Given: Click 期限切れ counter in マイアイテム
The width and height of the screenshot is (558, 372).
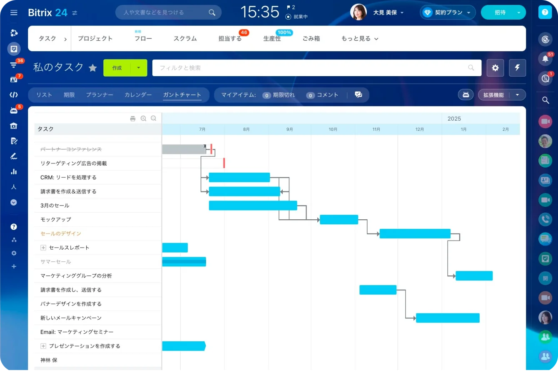Looking at the screenshot, I should (267, 95).
